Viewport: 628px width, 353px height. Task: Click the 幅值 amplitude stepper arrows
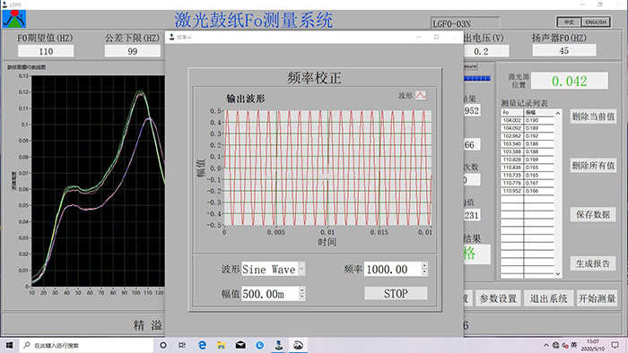coord(302,294)
